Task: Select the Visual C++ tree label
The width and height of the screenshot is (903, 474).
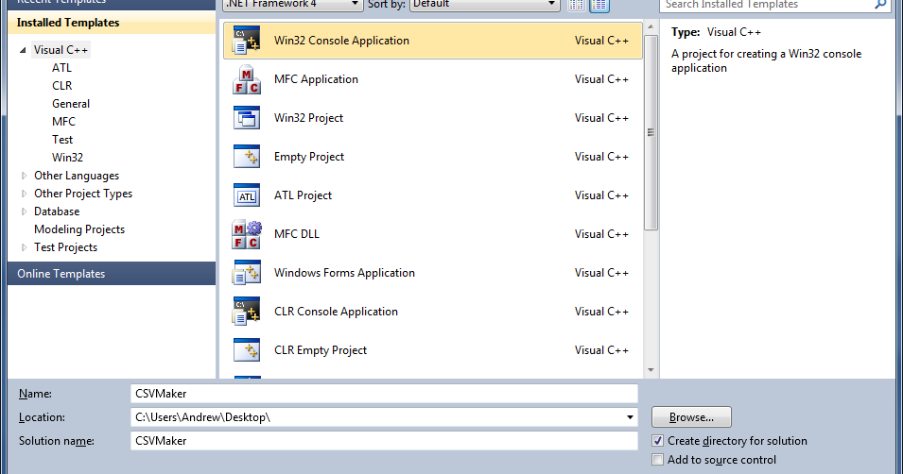Action: tap(61, 50)
